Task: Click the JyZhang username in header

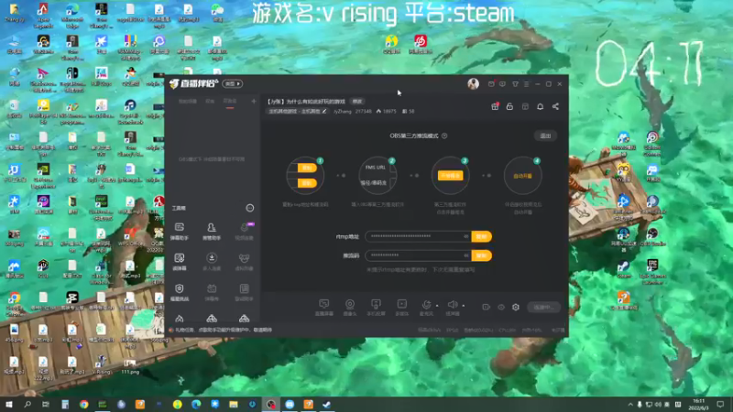Action: point(342,111)
